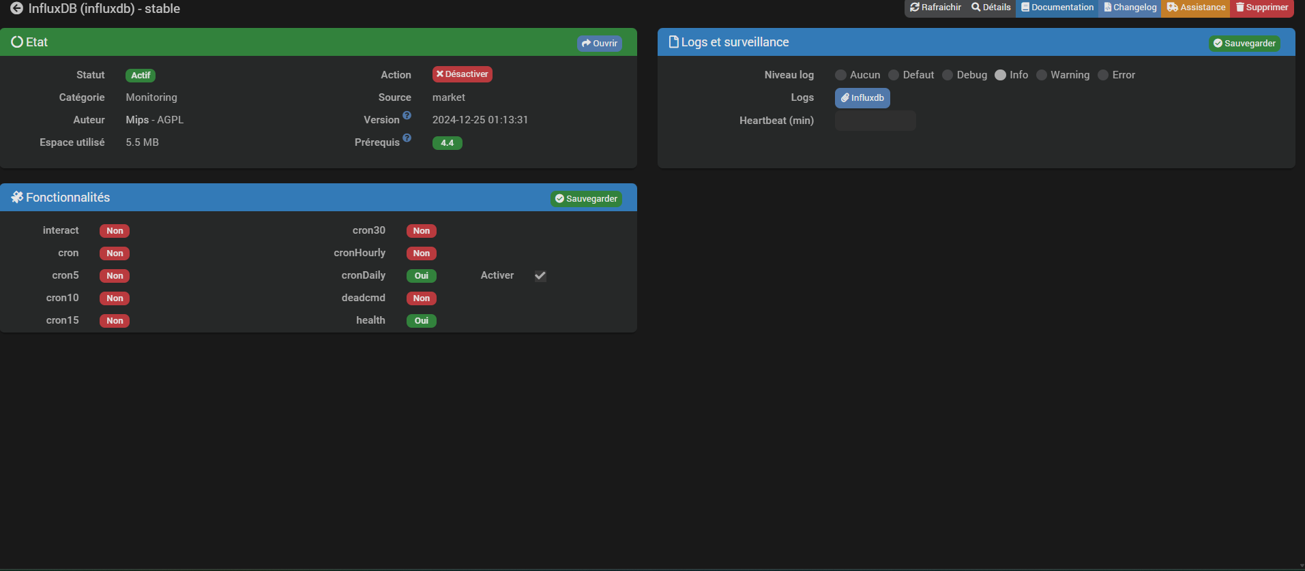View the Changelog
Viewport: 1305px width, 571px height.
coord(1130,7)
